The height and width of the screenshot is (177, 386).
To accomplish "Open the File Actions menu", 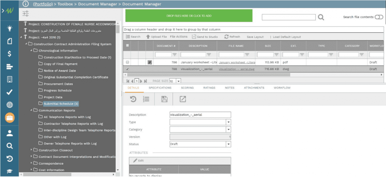I will coord(179,37).
